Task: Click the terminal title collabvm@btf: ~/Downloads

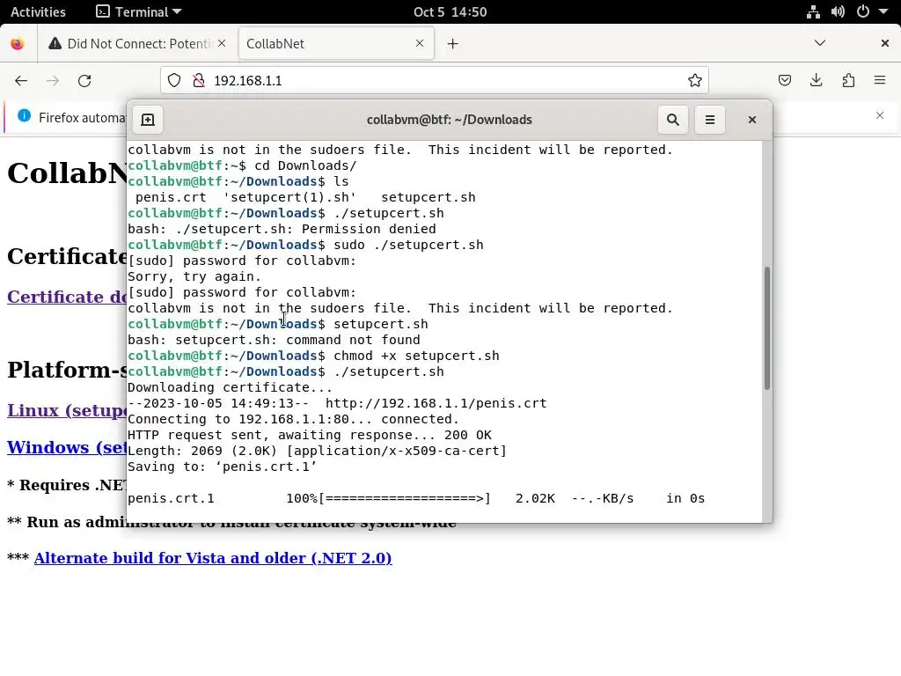Action: [450, 120]
